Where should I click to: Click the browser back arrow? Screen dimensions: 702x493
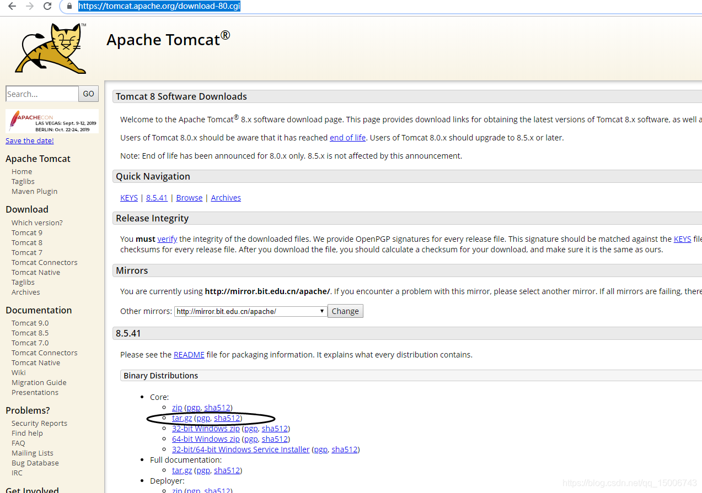pyautogui.click(x=12, y=6)
